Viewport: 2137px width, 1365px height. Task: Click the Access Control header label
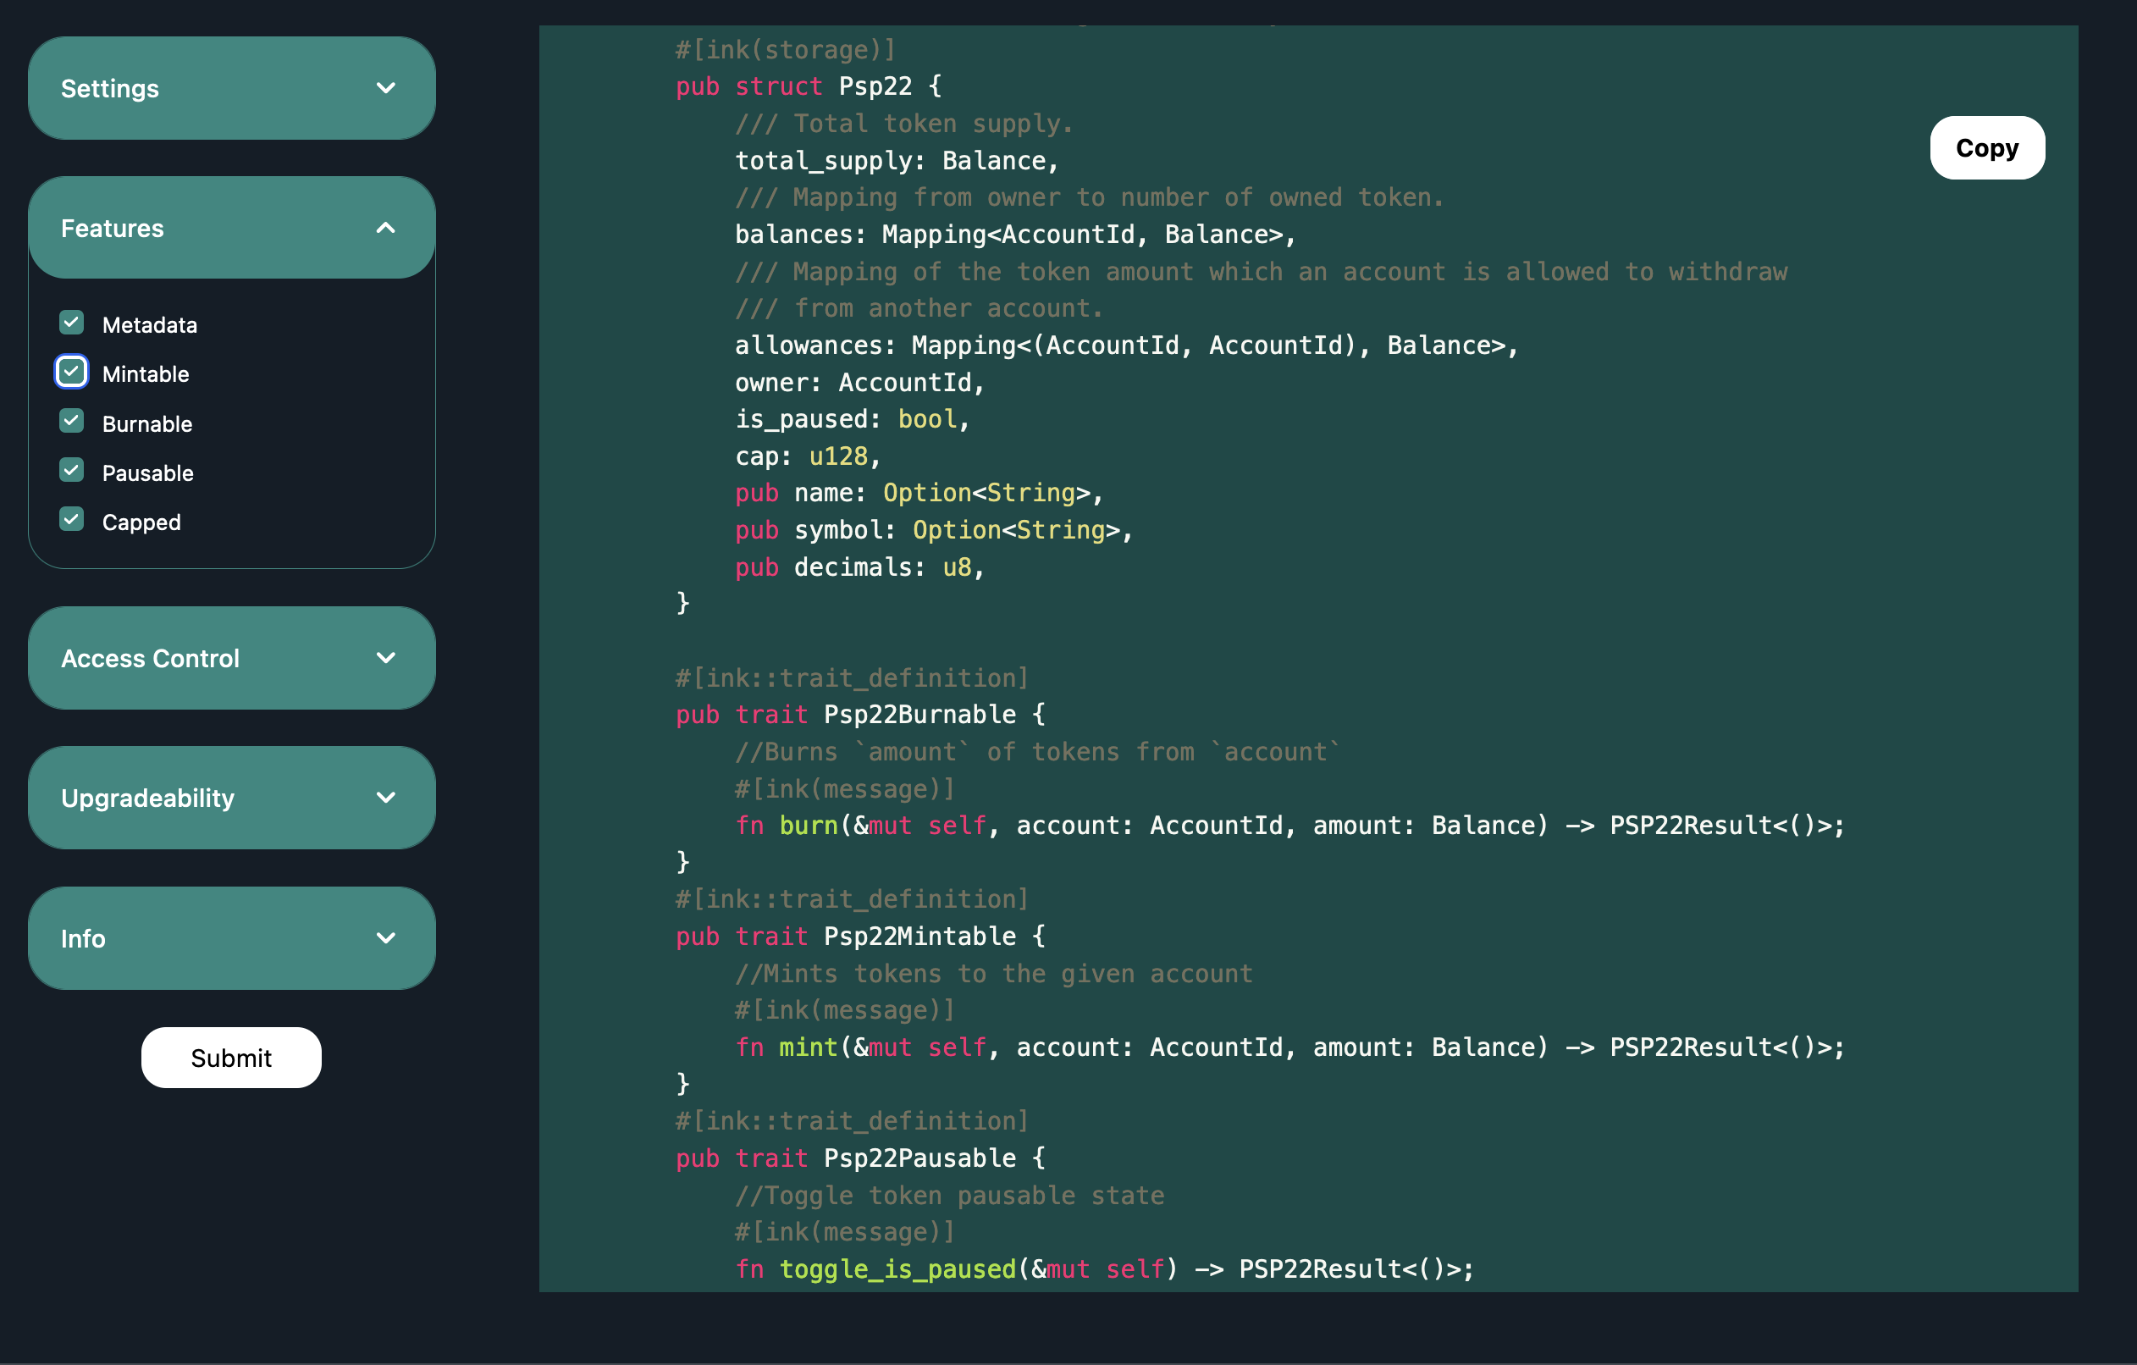click(150, 659)
